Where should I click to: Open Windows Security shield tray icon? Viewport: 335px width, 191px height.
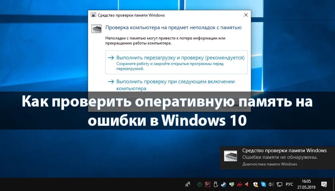255,184
